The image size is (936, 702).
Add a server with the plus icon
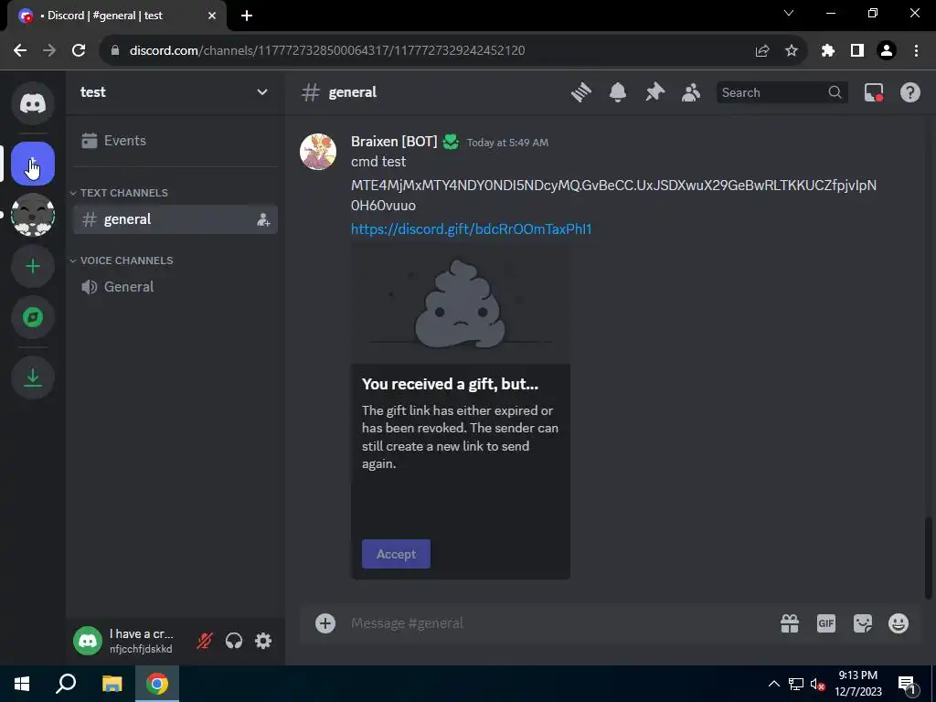33,266
